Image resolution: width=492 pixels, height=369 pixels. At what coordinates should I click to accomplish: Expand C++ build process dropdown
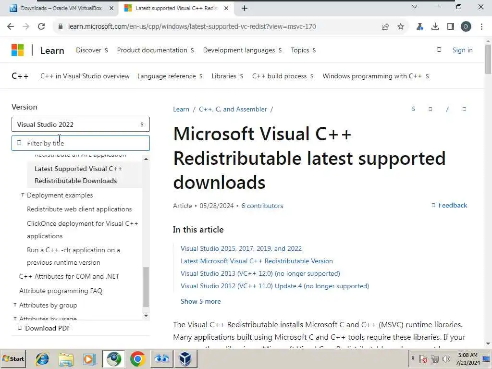[x=283, y=76]
